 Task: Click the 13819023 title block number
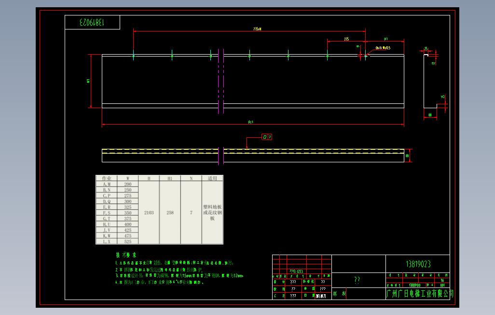418,264
